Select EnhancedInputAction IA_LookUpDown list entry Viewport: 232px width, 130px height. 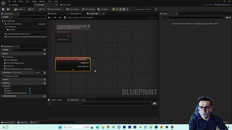(x=19, y=69)
